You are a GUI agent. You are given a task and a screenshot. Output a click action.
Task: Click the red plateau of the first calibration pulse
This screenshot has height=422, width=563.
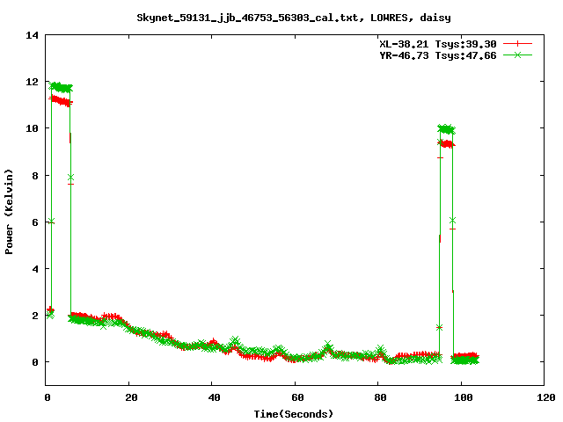tap(61, 101)
